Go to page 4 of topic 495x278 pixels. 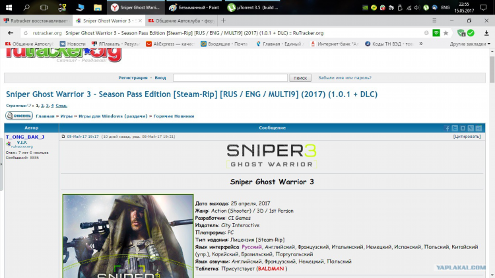coord(52,106)
